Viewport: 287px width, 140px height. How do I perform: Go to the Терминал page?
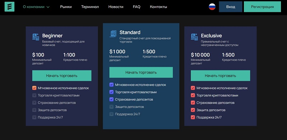pos(90,7)
